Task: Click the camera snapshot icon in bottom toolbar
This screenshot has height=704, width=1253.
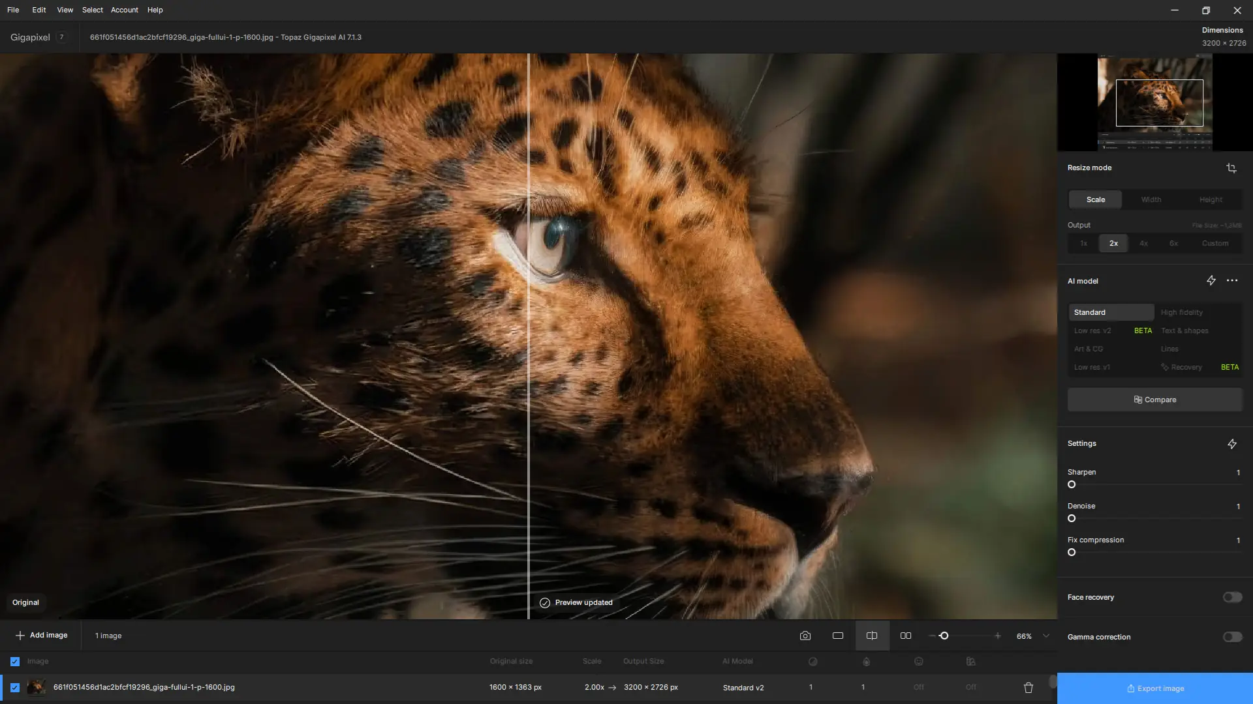Action: [805, 636]
